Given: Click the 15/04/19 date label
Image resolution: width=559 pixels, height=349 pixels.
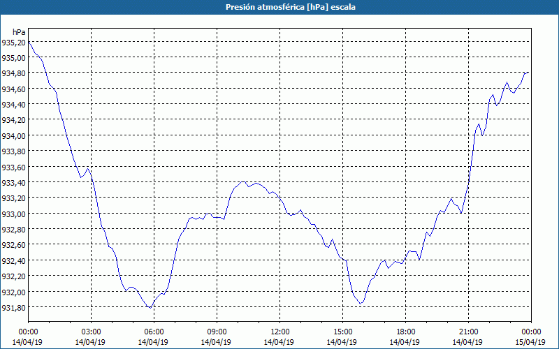Looking at the screenshot, I should (530, 342).
